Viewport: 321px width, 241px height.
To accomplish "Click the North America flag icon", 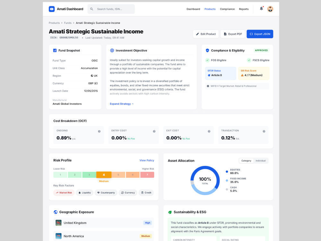I will click(x=58, y=236).
